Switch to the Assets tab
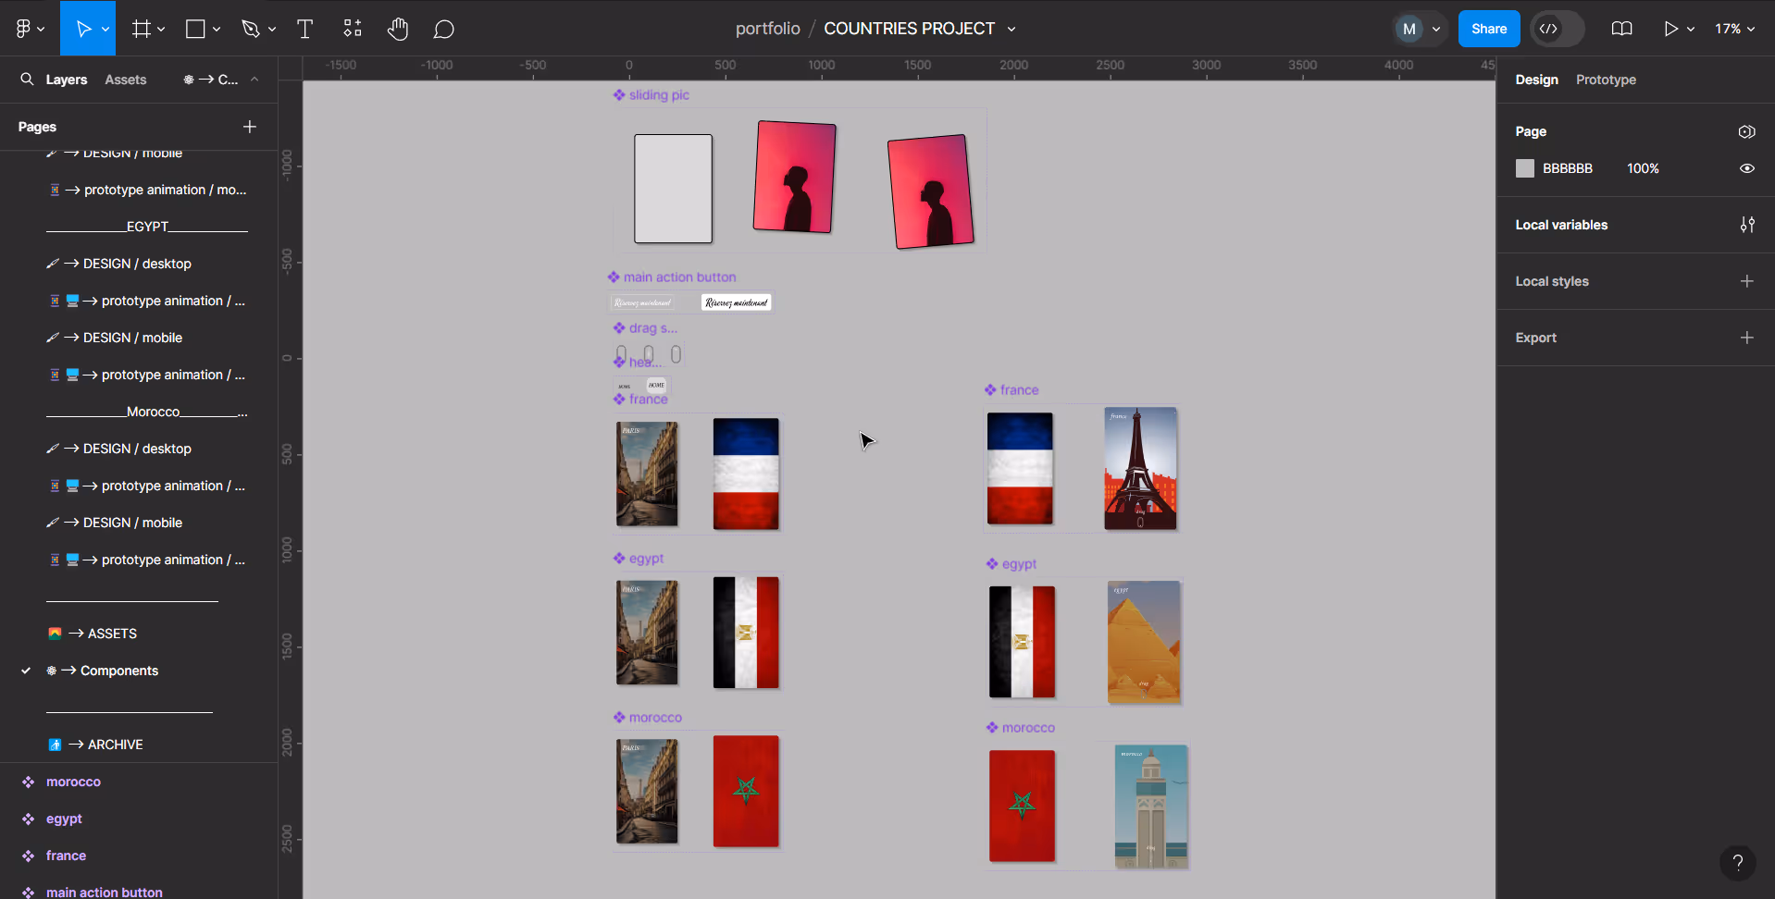The width and height of the screenshot is (1775, 899). coord(126,80)
